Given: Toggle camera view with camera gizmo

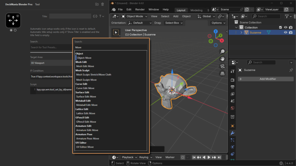Looking at the screenshot, I should click(222, 66).
